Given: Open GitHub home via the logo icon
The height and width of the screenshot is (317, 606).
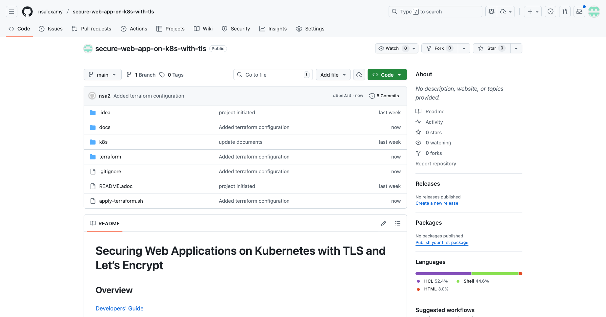Looking at the screenshot, I should (x=27, y=11).
